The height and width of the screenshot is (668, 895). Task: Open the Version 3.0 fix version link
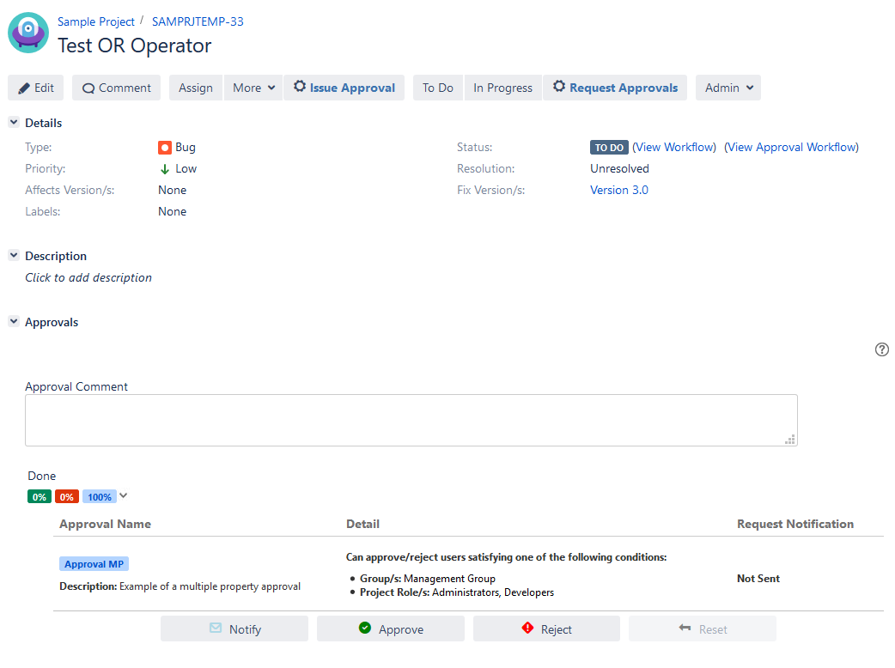[618, 190]
